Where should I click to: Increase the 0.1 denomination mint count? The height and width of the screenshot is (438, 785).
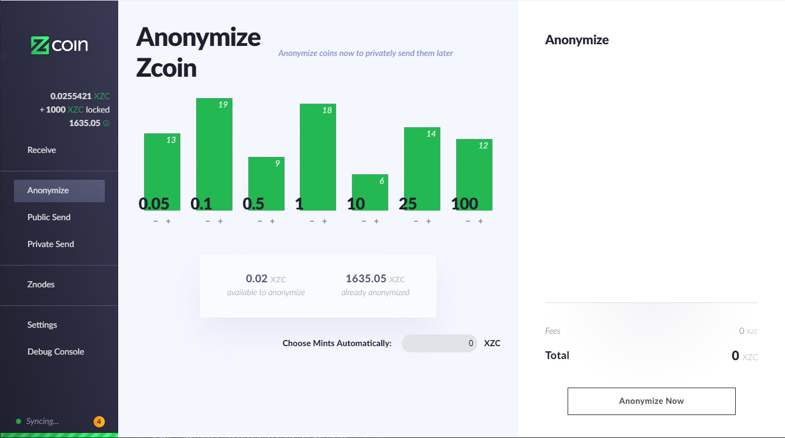220,221
